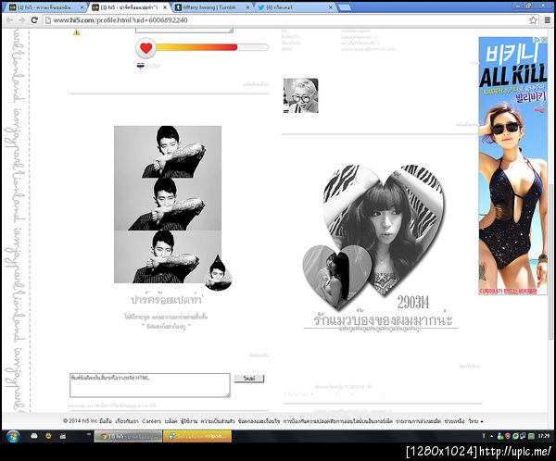Click the Thailand flag icon
Image resolution: width=556 pixels, height=461 pixels.
pyautogui.click(x=141, y=66)
